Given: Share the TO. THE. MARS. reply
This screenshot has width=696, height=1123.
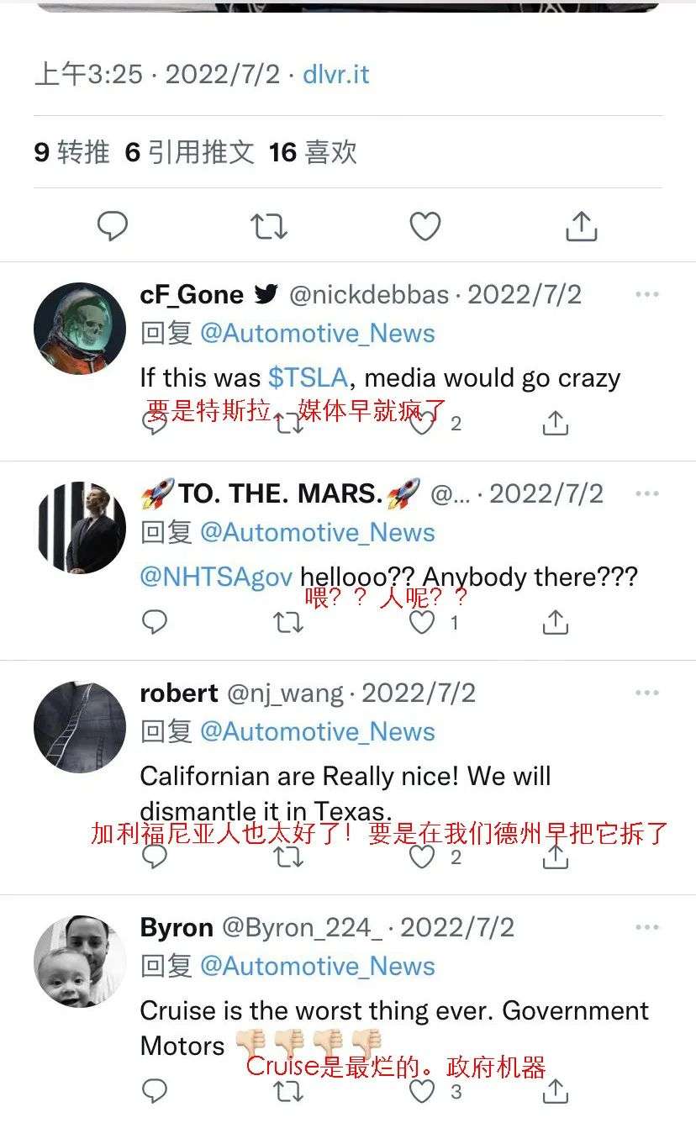Looking at the screenshot, I should (x=556, y=623).
